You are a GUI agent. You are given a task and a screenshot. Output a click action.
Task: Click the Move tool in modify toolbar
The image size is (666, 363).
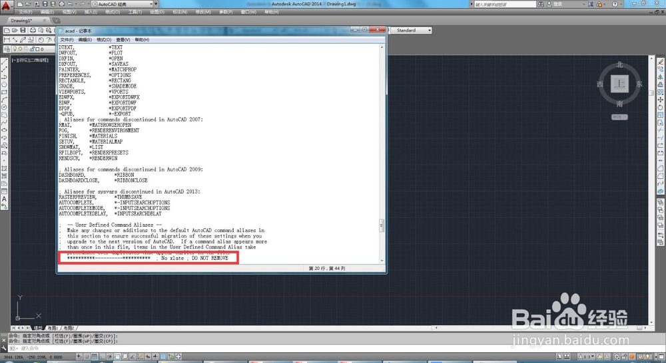(x=661, y=100)
